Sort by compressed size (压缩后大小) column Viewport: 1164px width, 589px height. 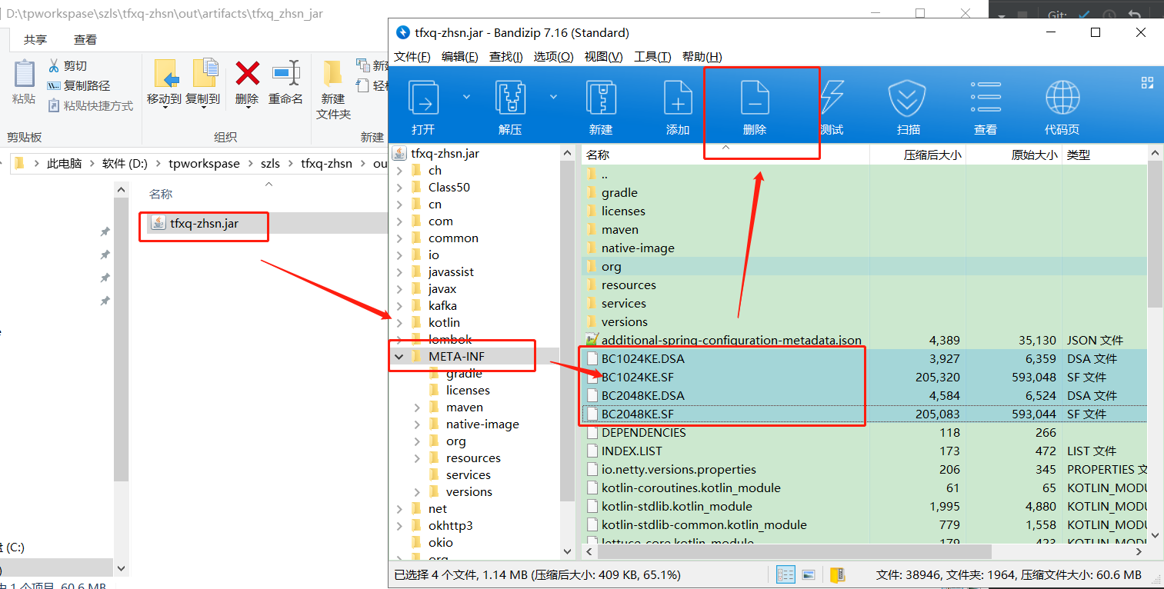tap(918, 155)
